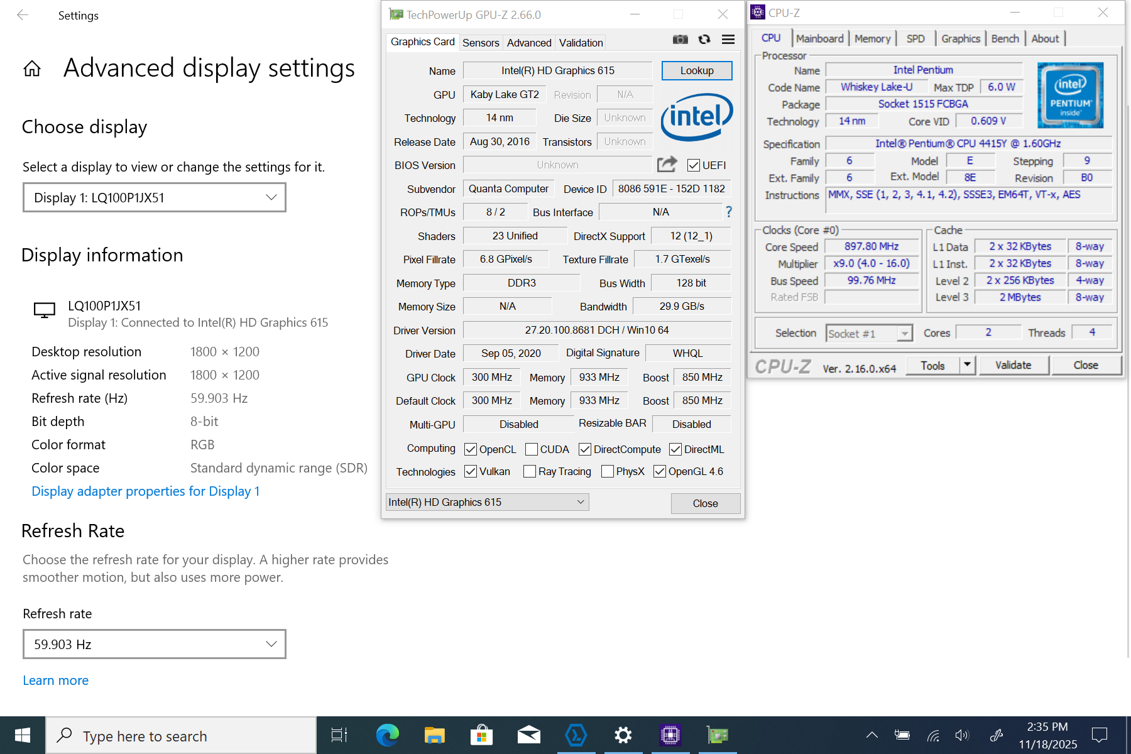Open the 59.903 Hz refresh rate dropdown
This screenshot has height=754, width=1131.
[x=155, y=644]
